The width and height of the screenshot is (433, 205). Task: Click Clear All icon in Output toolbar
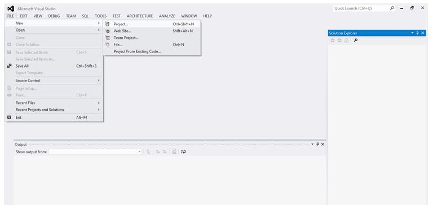click(x=174, y=151)
